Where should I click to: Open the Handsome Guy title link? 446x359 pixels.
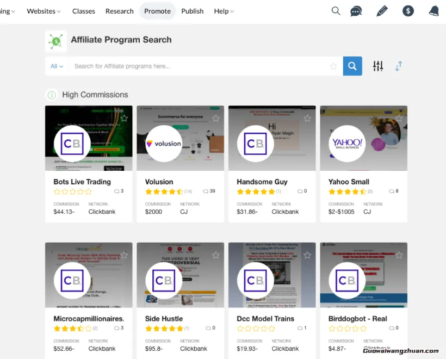click(262, 182)
